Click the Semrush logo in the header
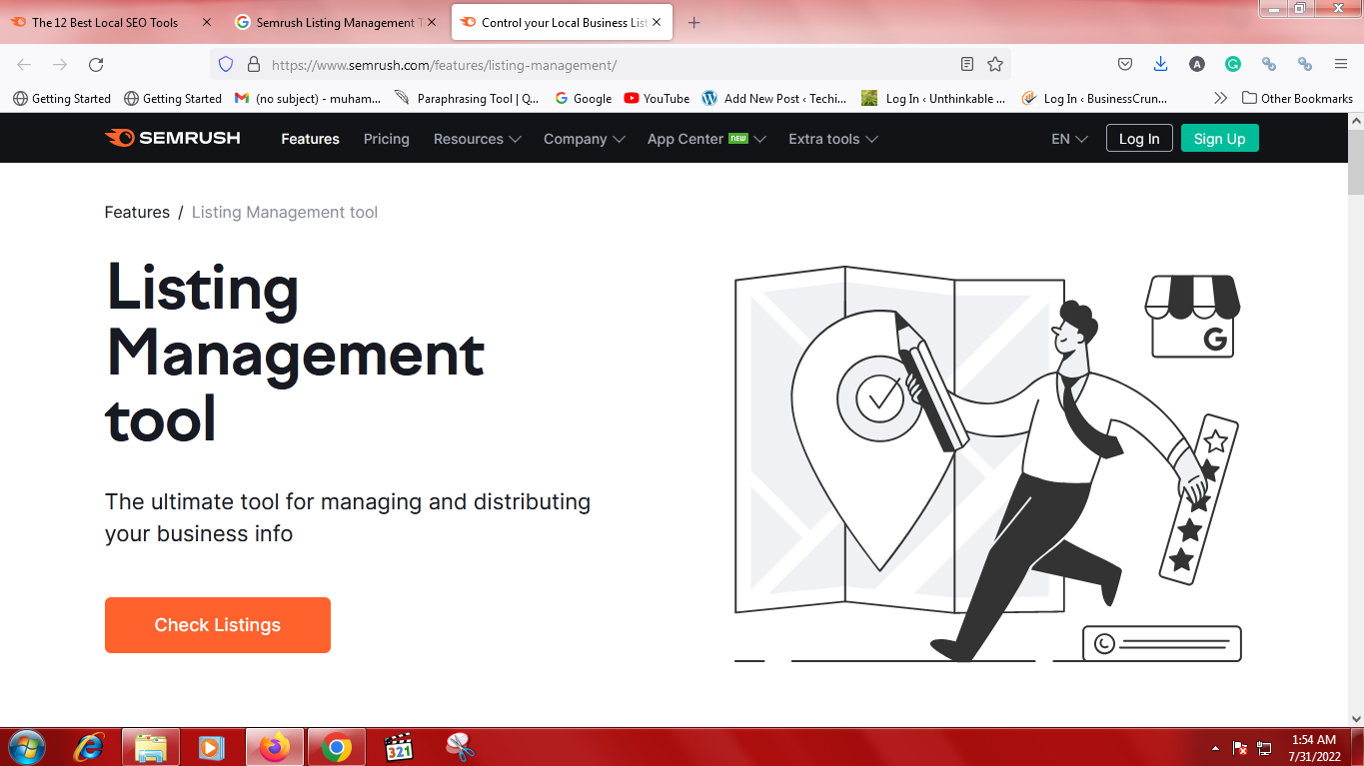 [x=172, y=138]
